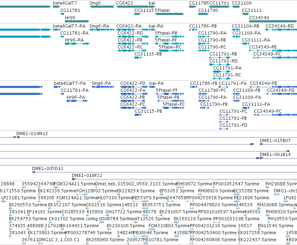The width and height of the screenshot is (297, 245).
Task: Select protein label CG11786-PB
Action: [204, 83]
